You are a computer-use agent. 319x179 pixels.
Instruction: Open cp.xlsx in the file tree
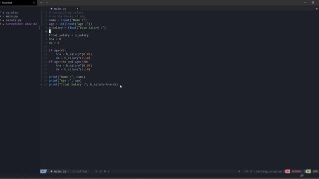[x=12, y=12]
